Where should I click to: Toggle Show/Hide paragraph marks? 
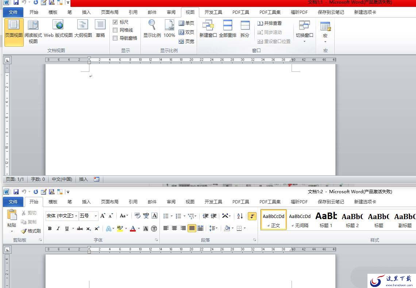click(252, 216)
